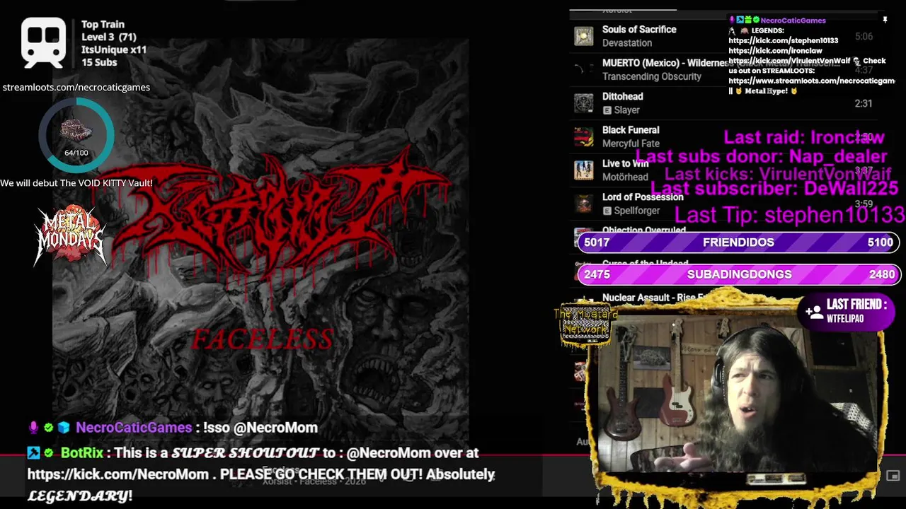The image size is (906, 509).
Task: Click the SUBADINGDONGS progress bar
Action: coord(738,274)
